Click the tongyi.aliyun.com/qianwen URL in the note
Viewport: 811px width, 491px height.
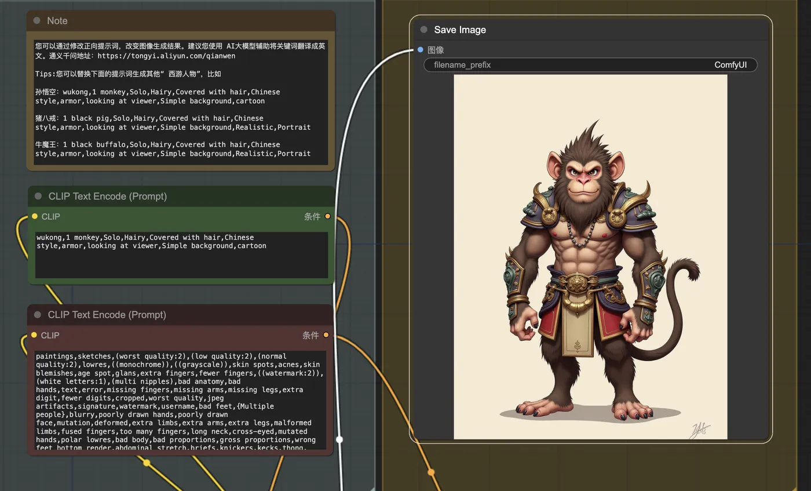[x=166, y=56]
